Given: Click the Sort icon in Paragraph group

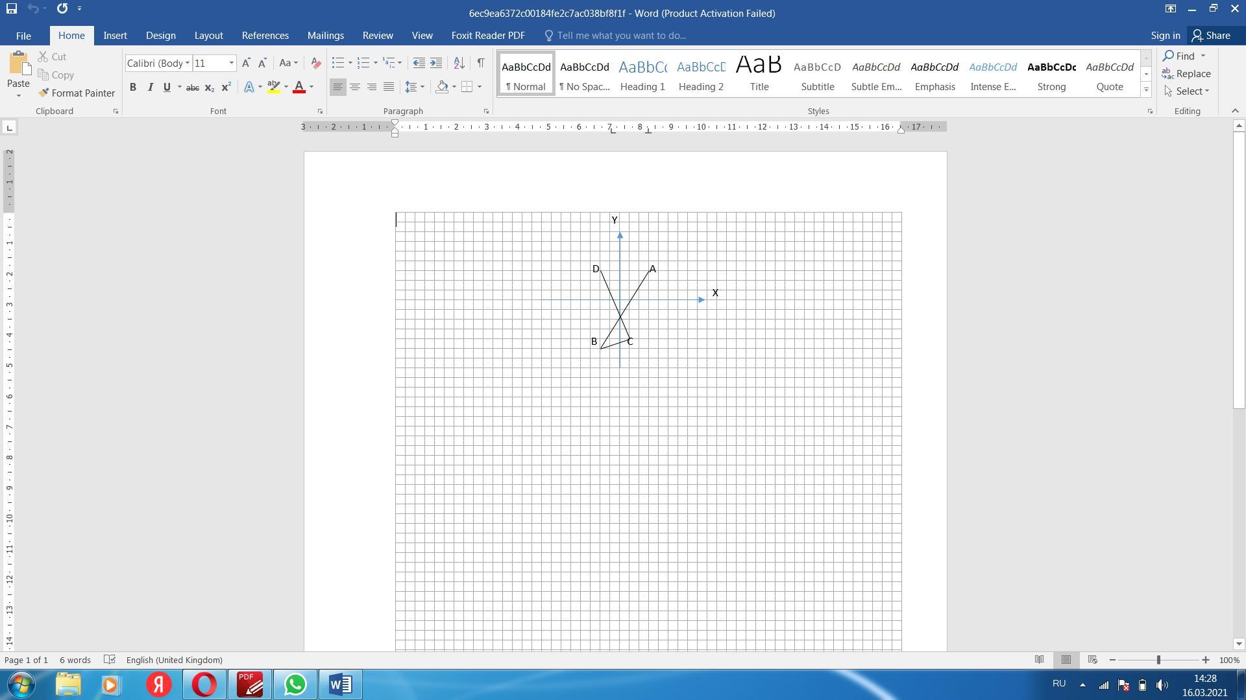Looking at the screenshot, I should [459, 63].
